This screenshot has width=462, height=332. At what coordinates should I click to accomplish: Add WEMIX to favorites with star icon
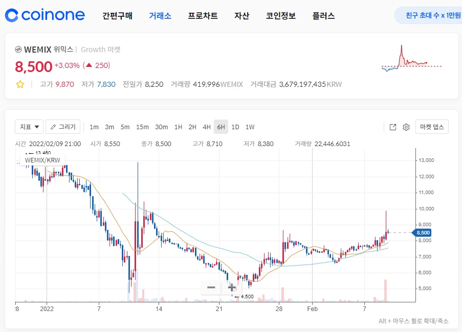pyautogui.click(x=20, y=84)
